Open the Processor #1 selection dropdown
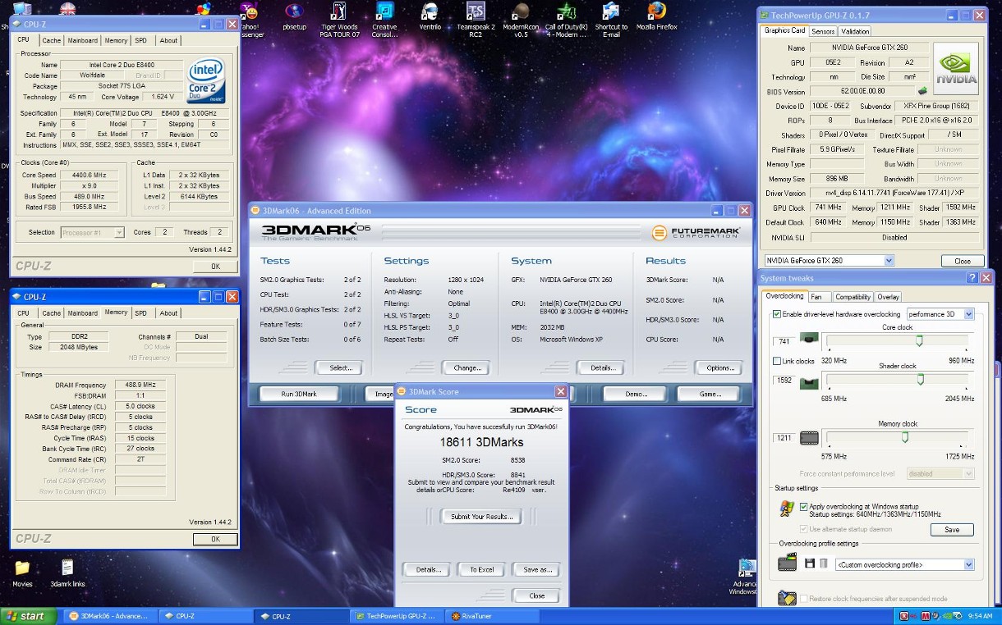Screen dimensions: 1002x625 (x=93, y=232)
